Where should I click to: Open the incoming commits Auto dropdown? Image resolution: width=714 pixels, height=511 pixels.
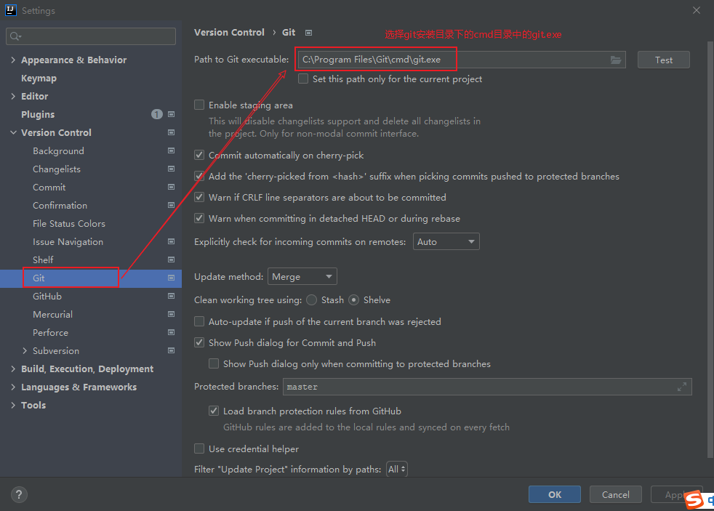pos(446,241)
